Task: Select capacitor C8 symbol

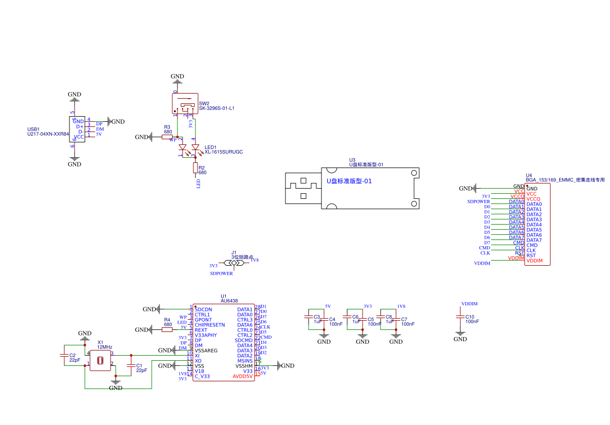Action: click(x=381, y=317)
